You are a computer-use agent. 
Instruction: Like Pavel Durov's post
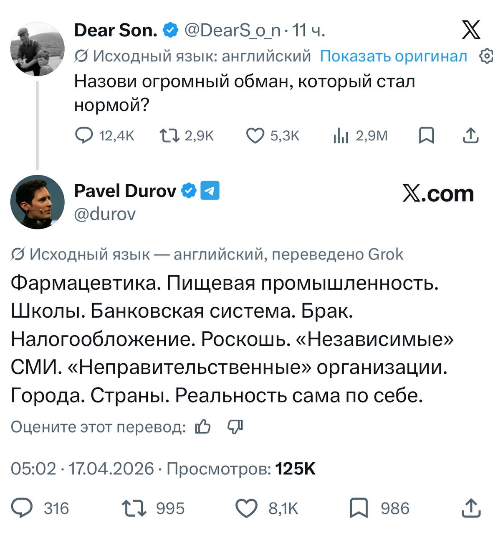coord(246,508)
